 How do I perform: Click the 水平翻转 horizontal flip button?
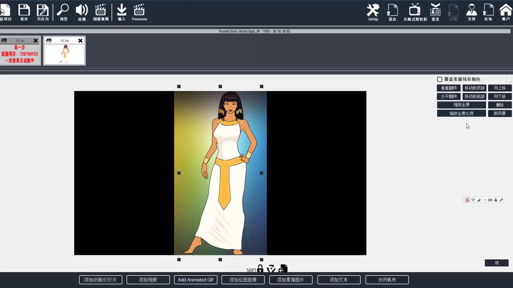coord(449,97)
